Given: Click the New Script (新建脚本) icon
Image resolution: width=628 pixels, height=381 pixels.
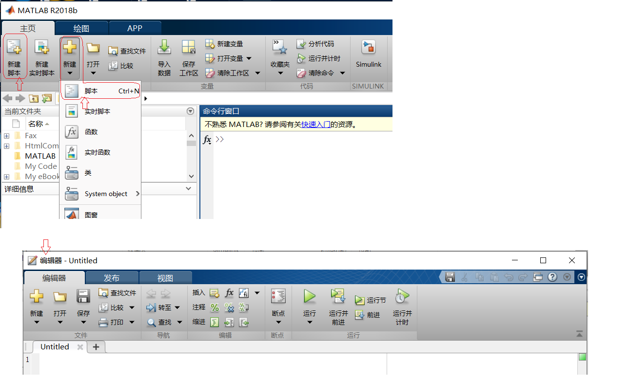Looking at the screenshot, I should click(x=14, y=48).
